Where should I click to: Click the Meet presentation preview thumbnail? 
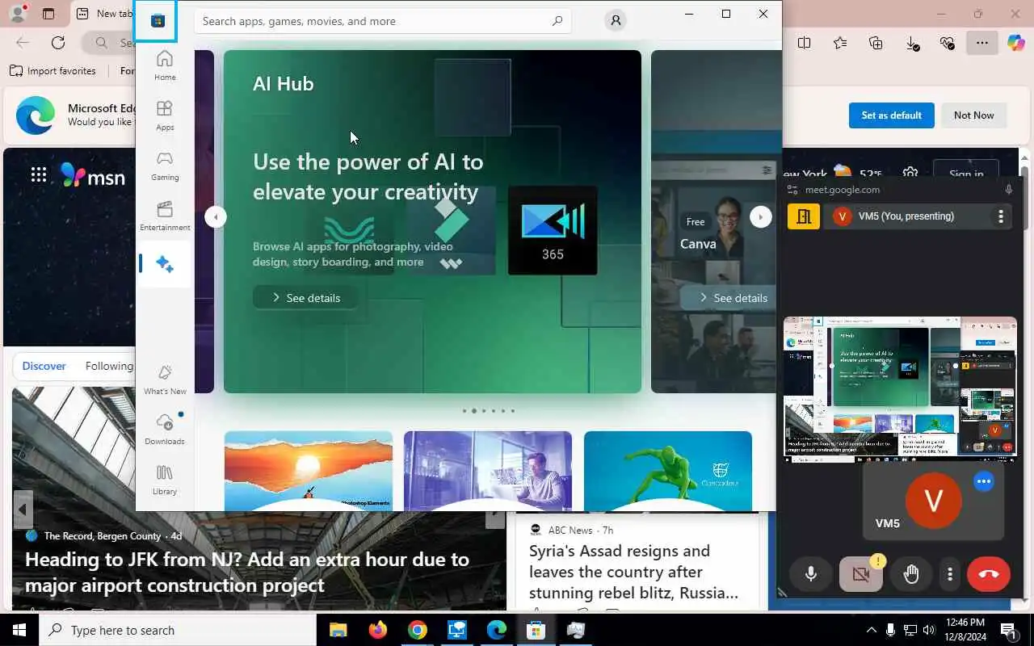(900, 389)
